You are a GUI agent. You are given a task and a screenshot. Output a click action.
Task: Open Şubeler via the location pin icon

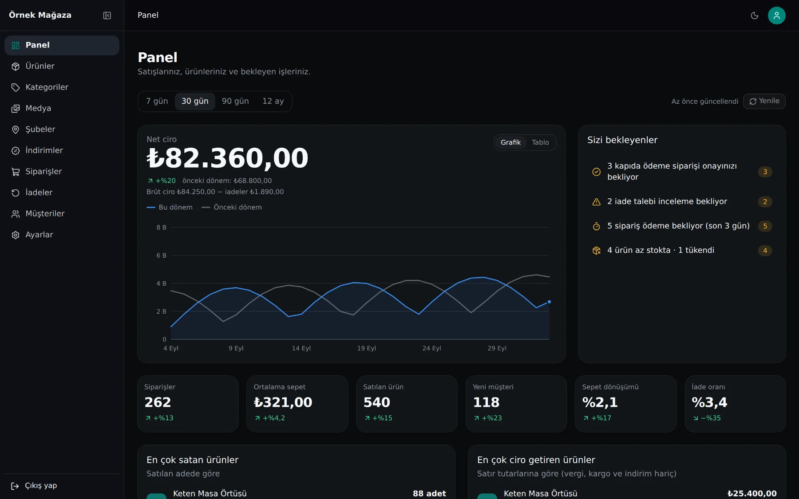point(16,130)
